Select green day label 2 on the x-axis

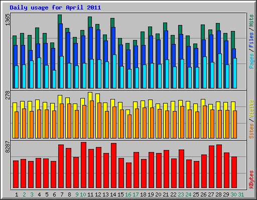(x=24, y=194)
